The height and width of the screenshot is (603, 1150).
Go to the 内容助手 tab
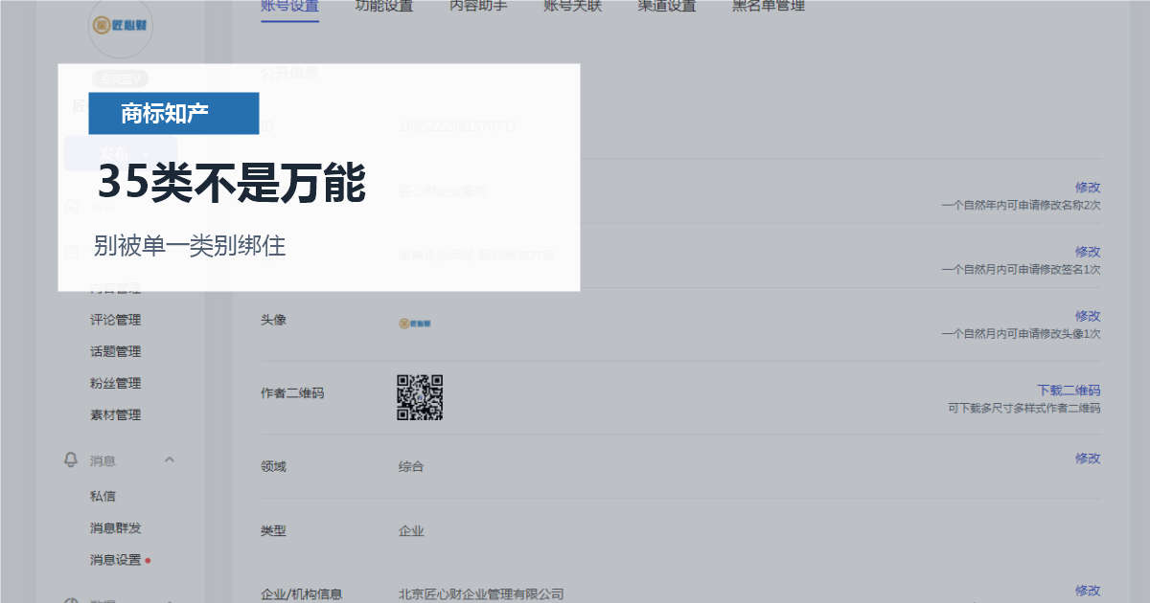(x=478, y=6)
